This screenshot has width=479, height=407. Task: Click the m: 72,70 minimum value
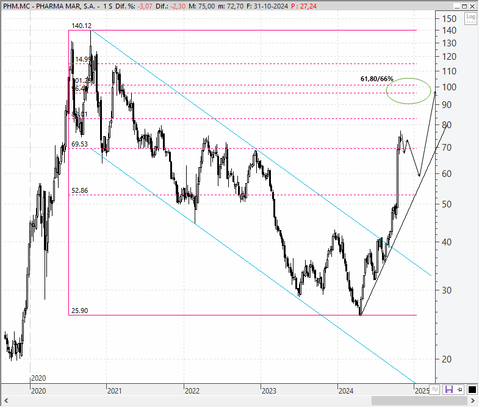click(231, 6)
